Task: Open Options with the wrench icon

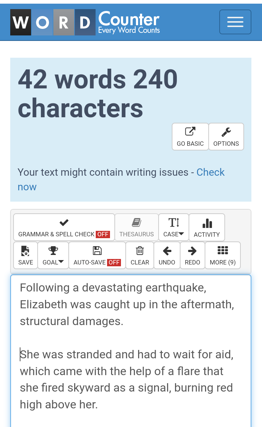Action: (x=226, y=132)
